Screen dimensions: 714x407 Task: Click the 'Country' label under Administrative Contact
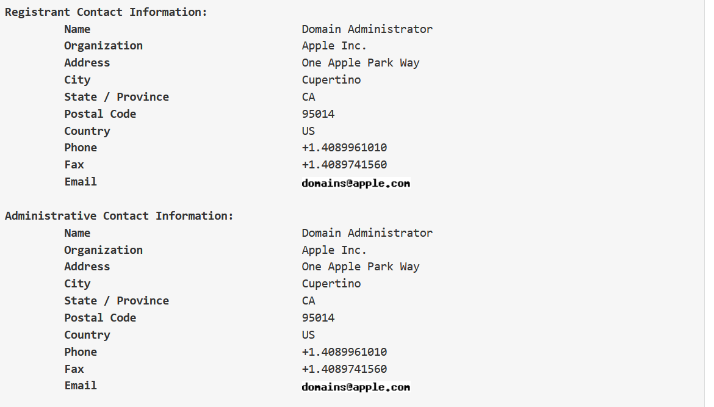(87, 335)
